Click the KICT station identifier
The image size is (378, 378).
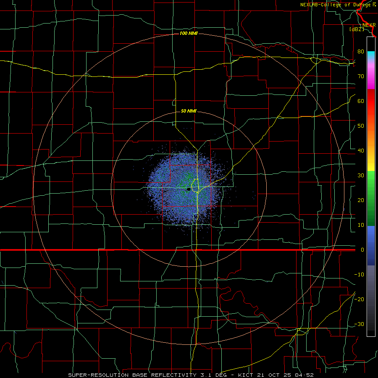click(x=246, y=375)
